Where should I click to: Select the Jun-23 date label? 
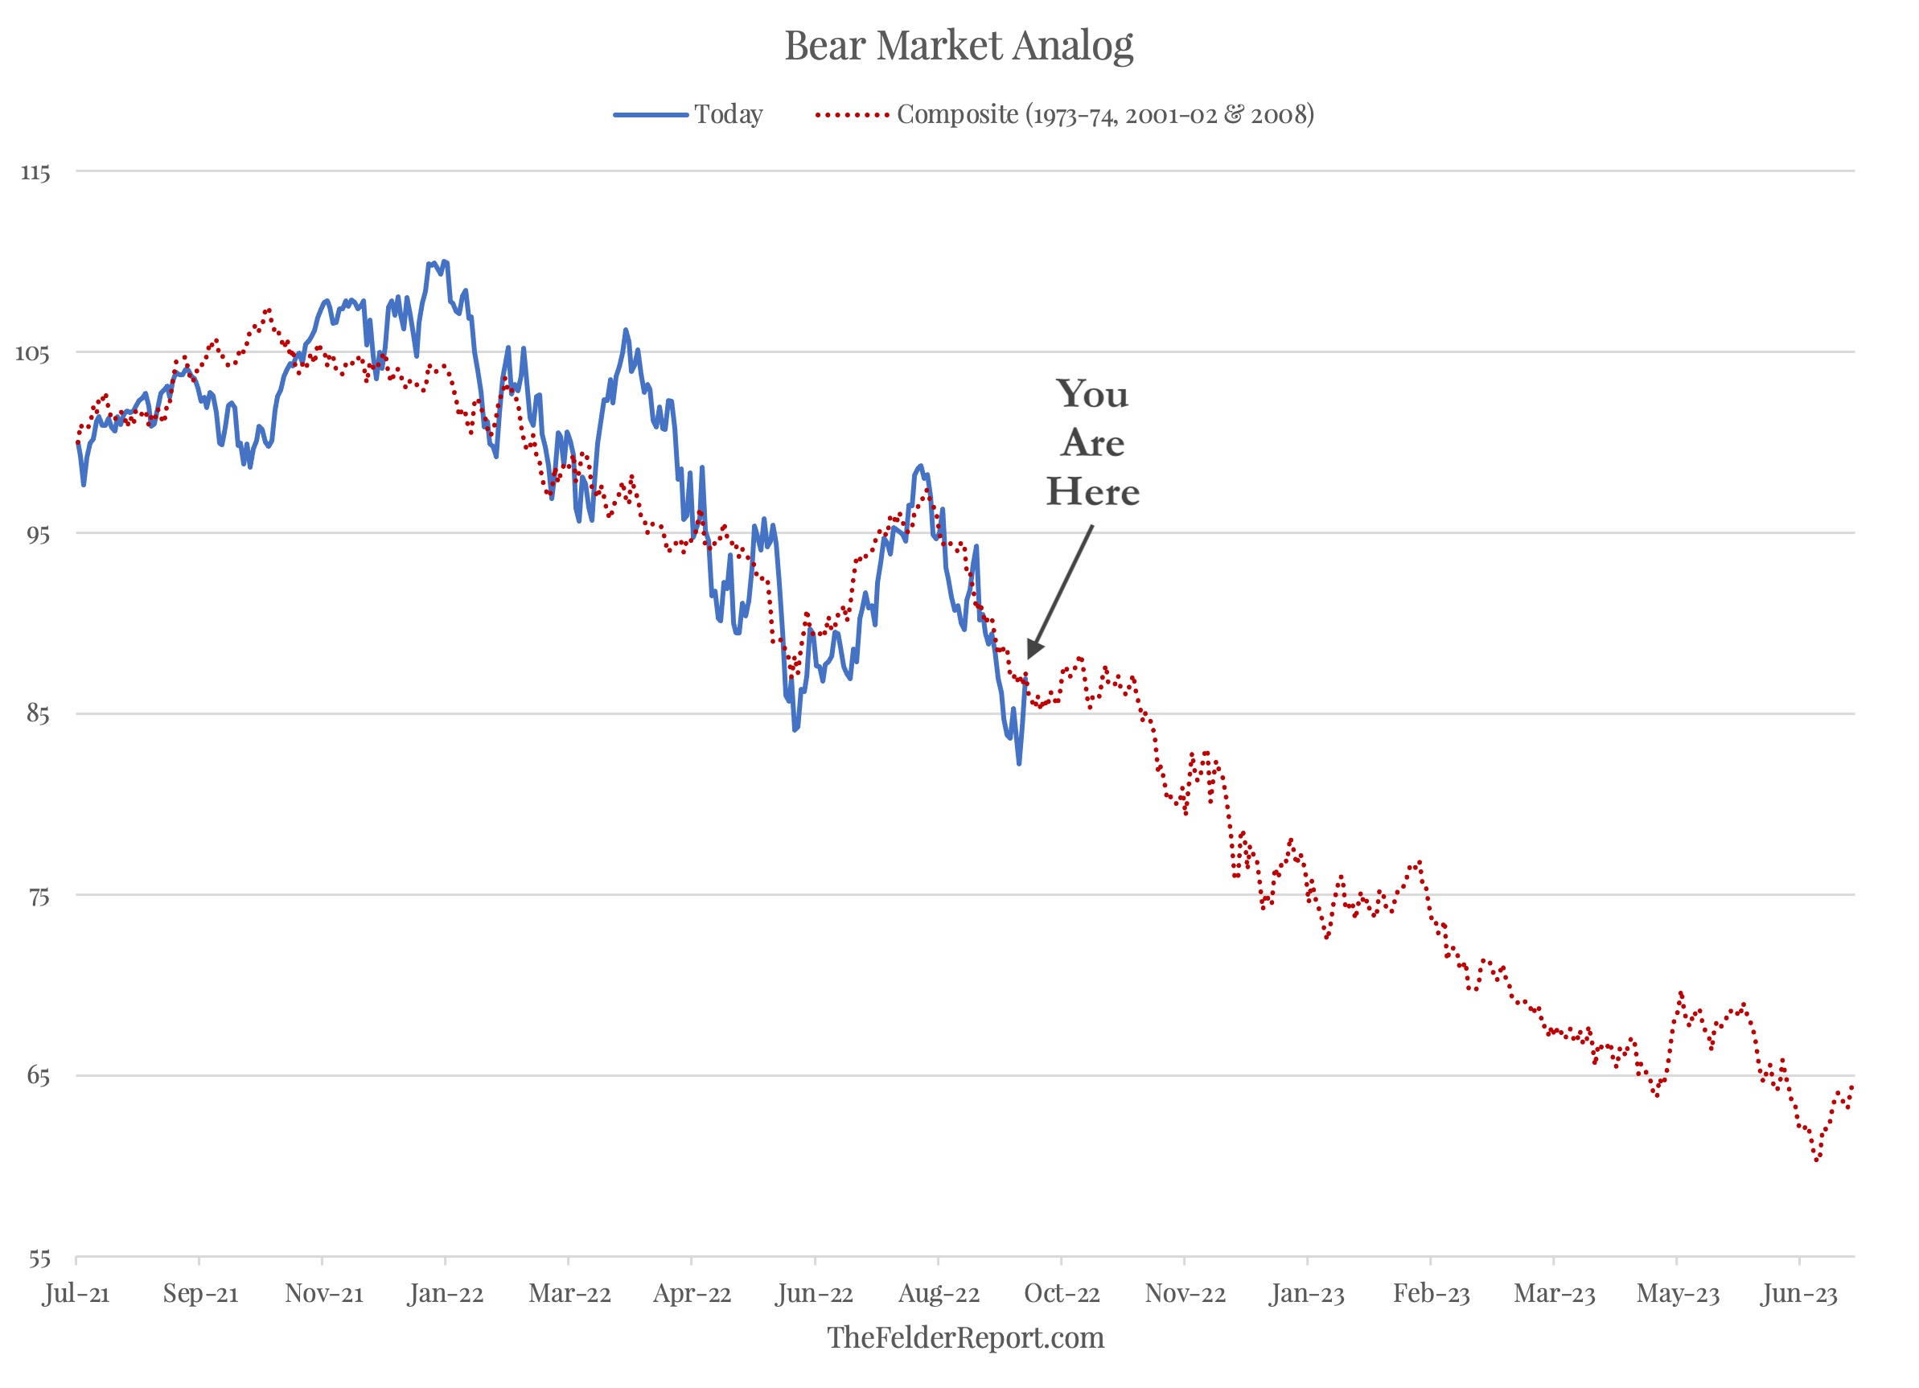point(1799,1293)
